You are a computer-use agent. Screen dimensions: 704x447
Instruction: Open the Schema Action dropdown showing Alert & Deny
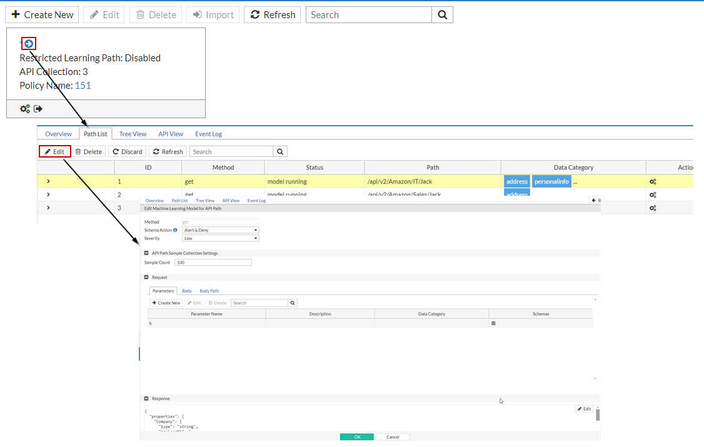[220, 230]
